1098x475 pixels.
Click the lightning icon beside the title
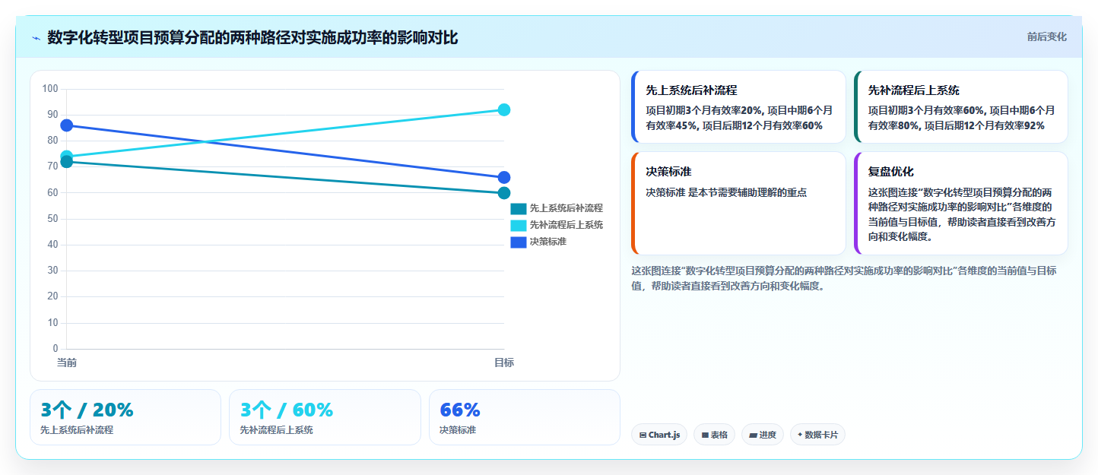pos(36,38)
